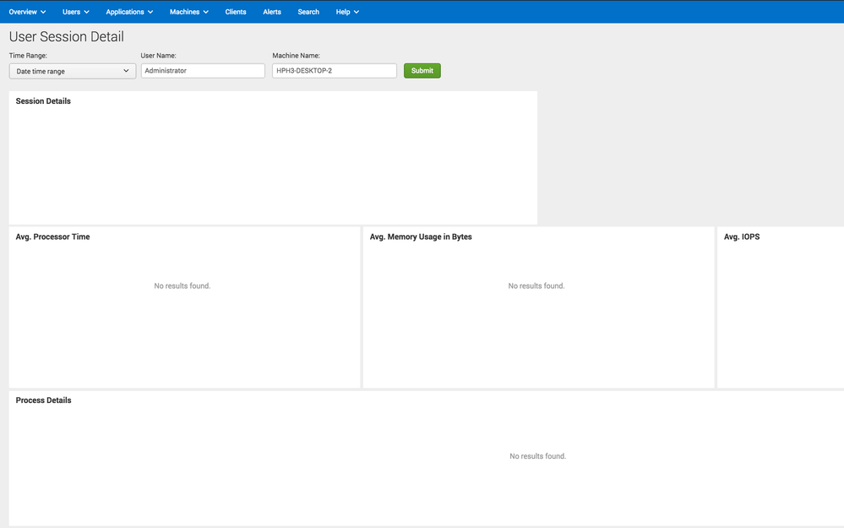Click 'No results found' in Processor Time panel
This screenshot has height=528, width=844.
[182, 286]
